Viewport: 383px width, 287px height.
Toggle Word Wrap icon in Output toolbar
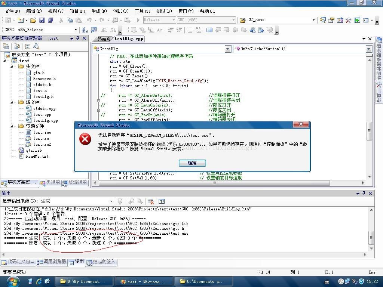pyautogui.click(x=162, y=201)
